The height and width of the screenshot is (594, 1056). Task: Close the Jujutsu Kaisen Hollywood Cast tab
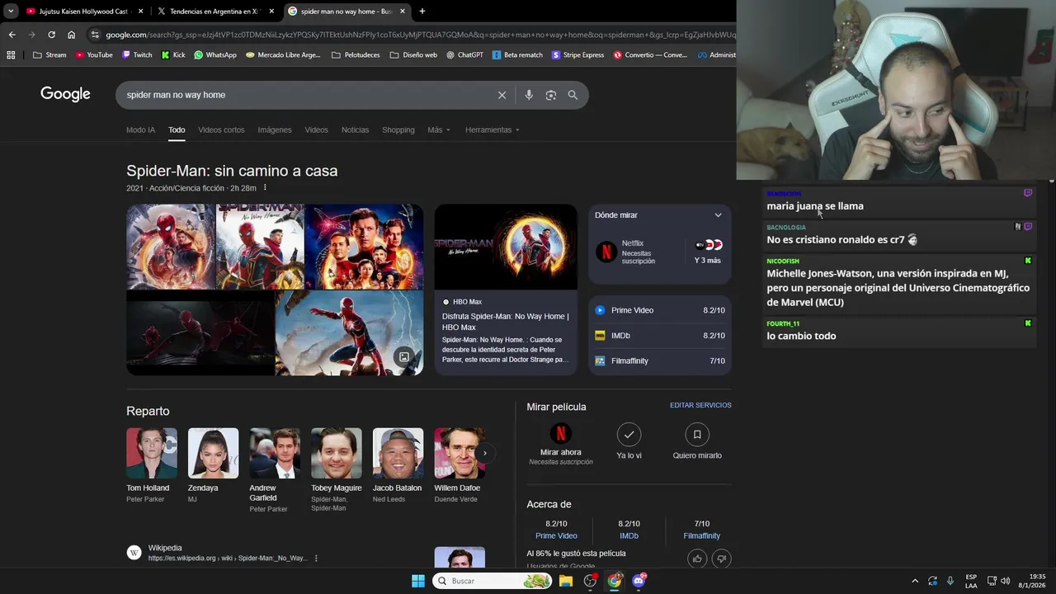point(141,12)
